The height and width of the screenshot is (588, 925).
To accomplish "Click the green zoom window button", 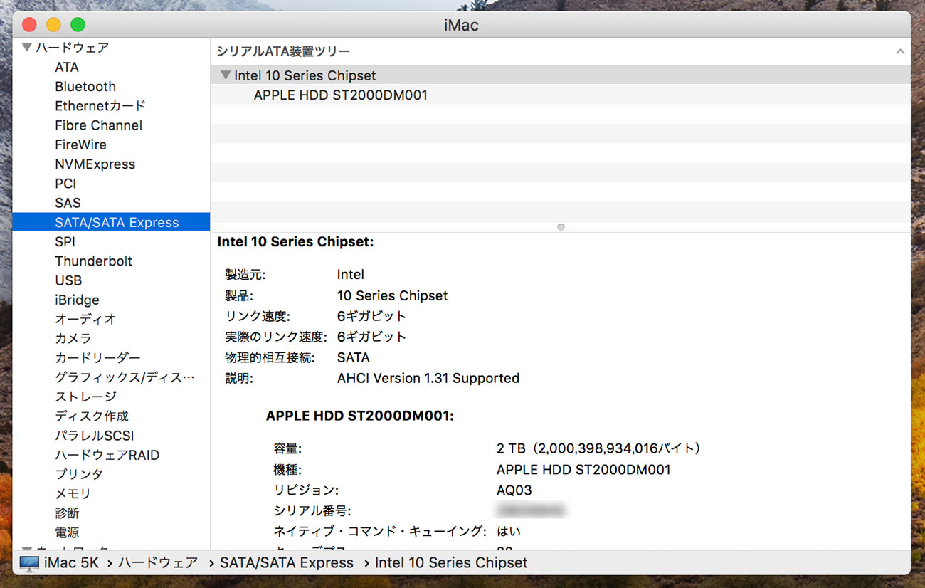I will [x=78, y=25].
